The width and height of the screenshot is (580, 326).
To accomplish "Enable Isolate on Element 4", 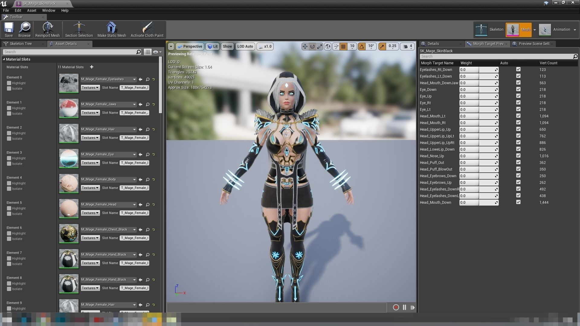I will [x=9, y=189].
